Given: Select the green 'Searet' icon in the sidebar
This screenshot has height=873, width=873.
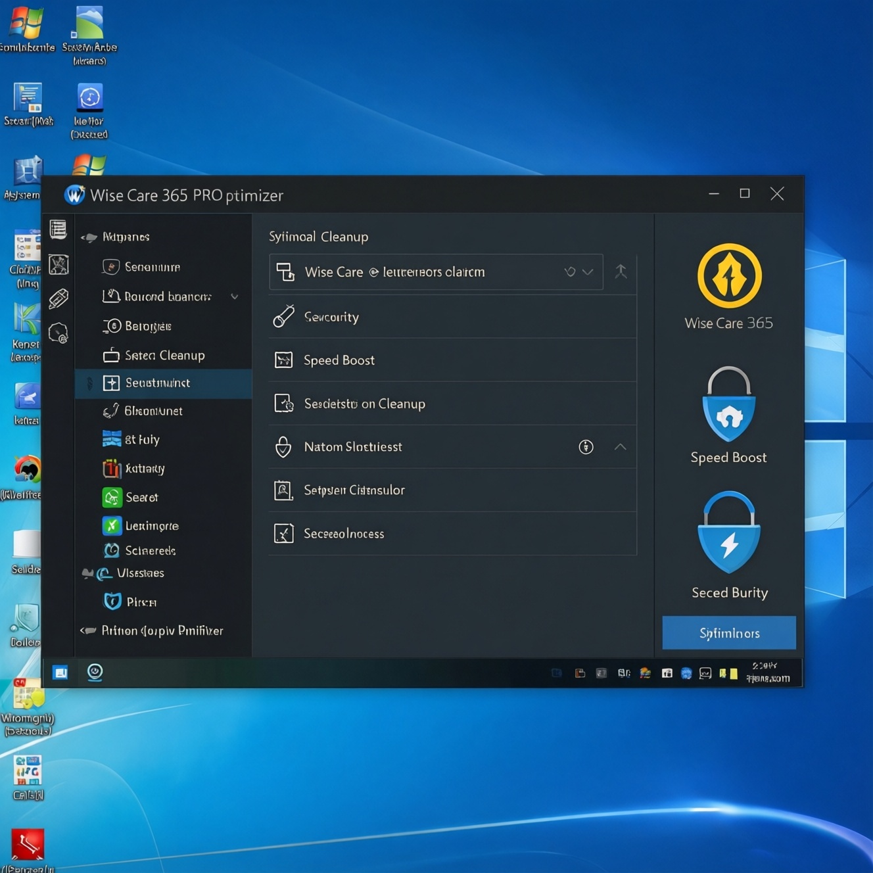Looking at the screenshot, I should pyautogui.click(x=112, y=498).
